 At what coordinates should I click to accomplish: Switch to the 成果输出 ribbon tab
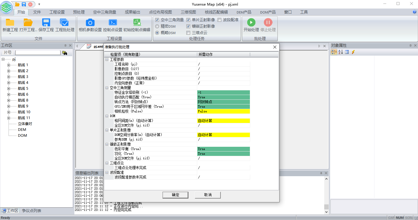133,12
